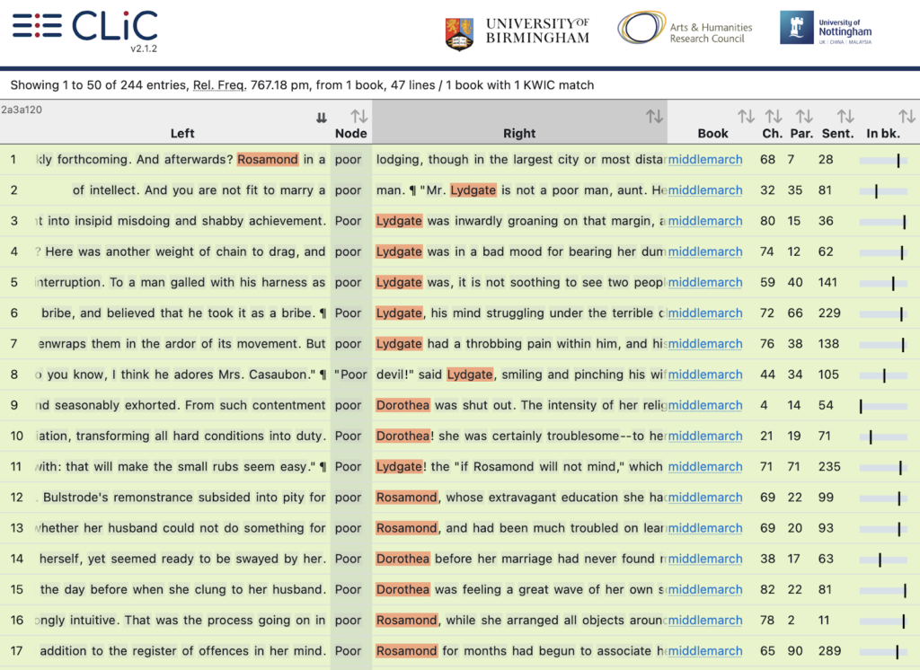Sort by Left column arrow icon
The image size is (920, 670).
(322, 118)
